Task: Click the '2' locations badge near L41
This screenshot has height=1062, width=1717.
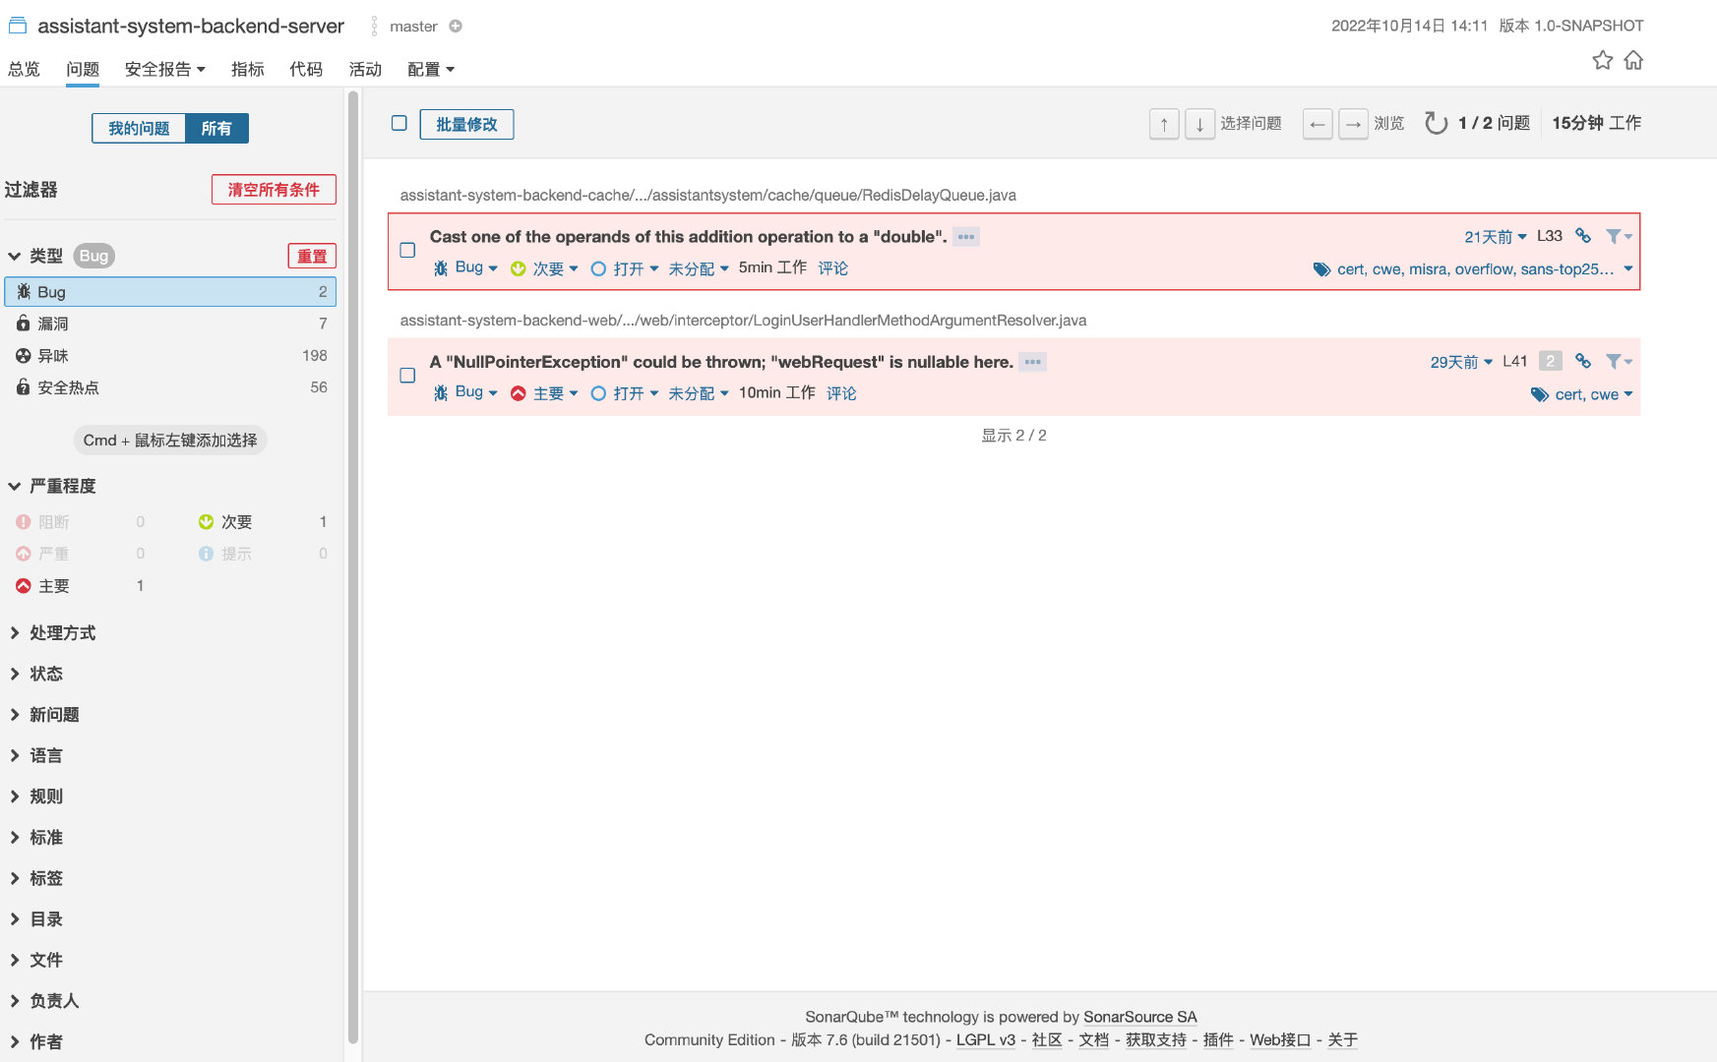Action: pyautogui.click(x=1550, y=361)
